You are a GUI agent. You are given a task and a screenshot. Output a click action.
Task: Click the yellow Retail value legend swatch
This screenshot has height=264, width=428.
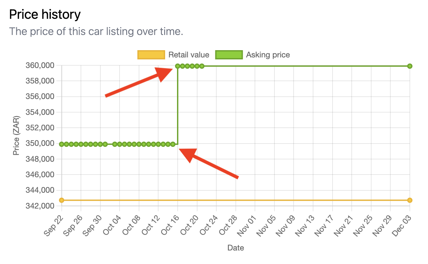[151, 55]
